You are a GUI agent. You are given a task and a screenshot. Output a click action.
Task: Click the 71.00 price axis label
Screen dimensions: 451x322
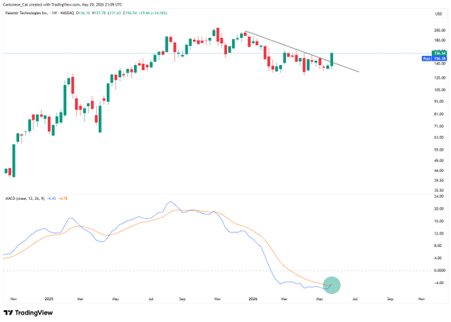(x=440, y=126)
